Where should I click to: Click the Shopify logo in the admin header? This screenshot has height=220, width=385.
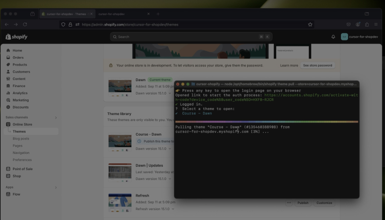coord(17,36)
